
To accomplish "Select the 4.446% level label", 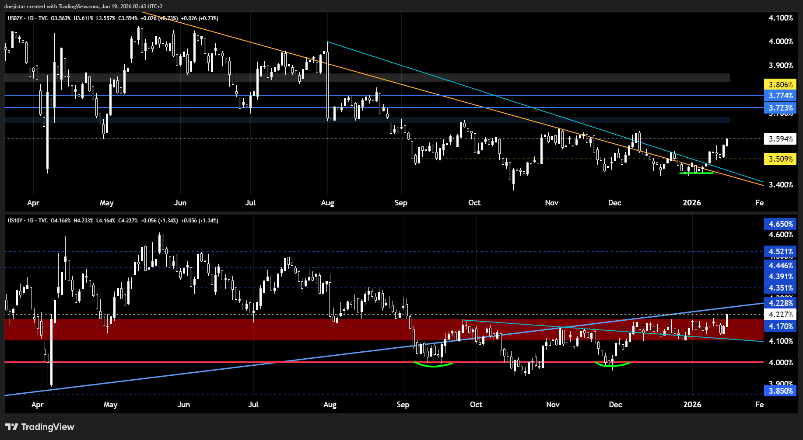I will 780,266.
